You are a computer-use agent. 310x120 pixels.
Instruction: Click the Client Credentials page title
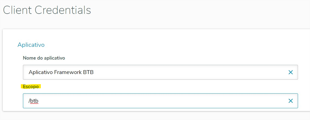[x=47, y=10]
